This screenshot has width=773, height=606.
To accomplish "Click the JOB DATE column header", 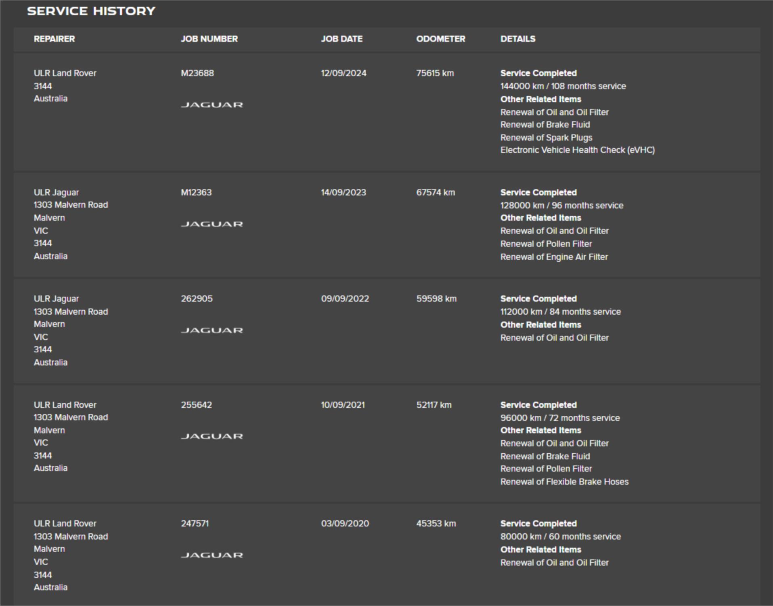I will tap(341, 39).
